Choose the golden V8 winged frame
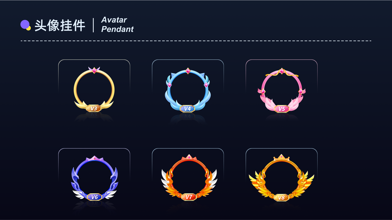392x220 pixels. (282, 177)
